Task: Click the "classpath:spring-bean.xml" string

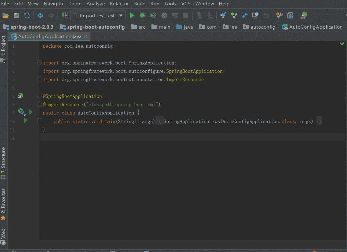Action: [x=122, y=105]
